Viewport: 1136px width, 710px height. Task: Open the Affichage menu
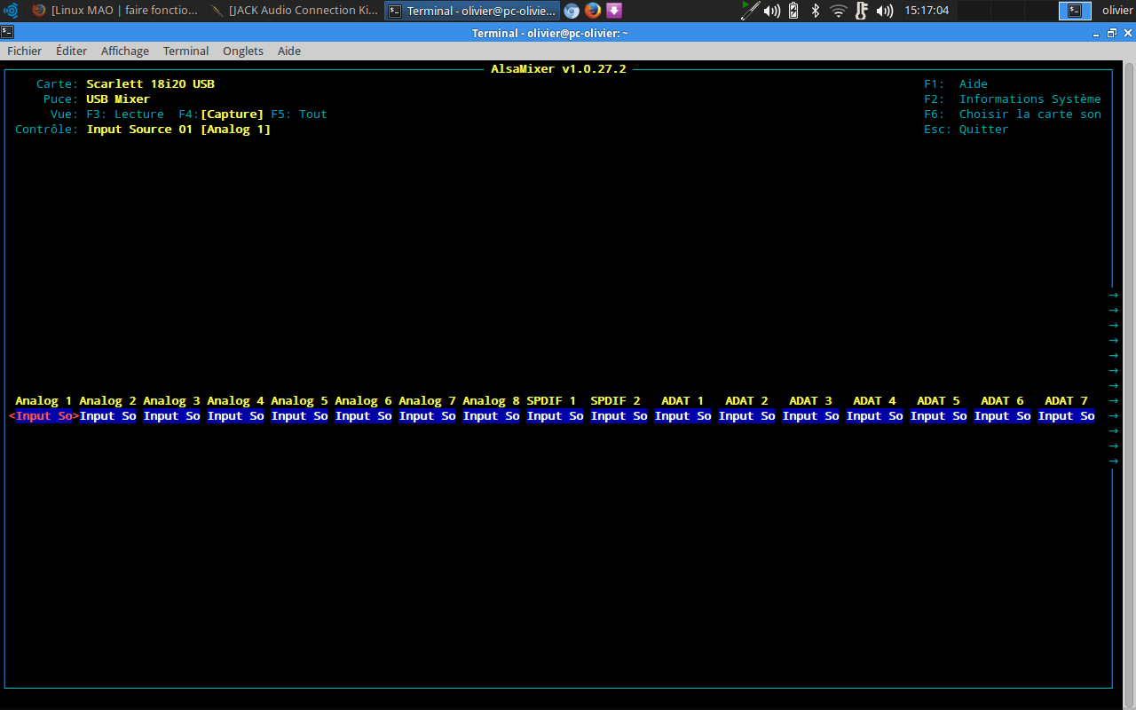coord(125,51)
